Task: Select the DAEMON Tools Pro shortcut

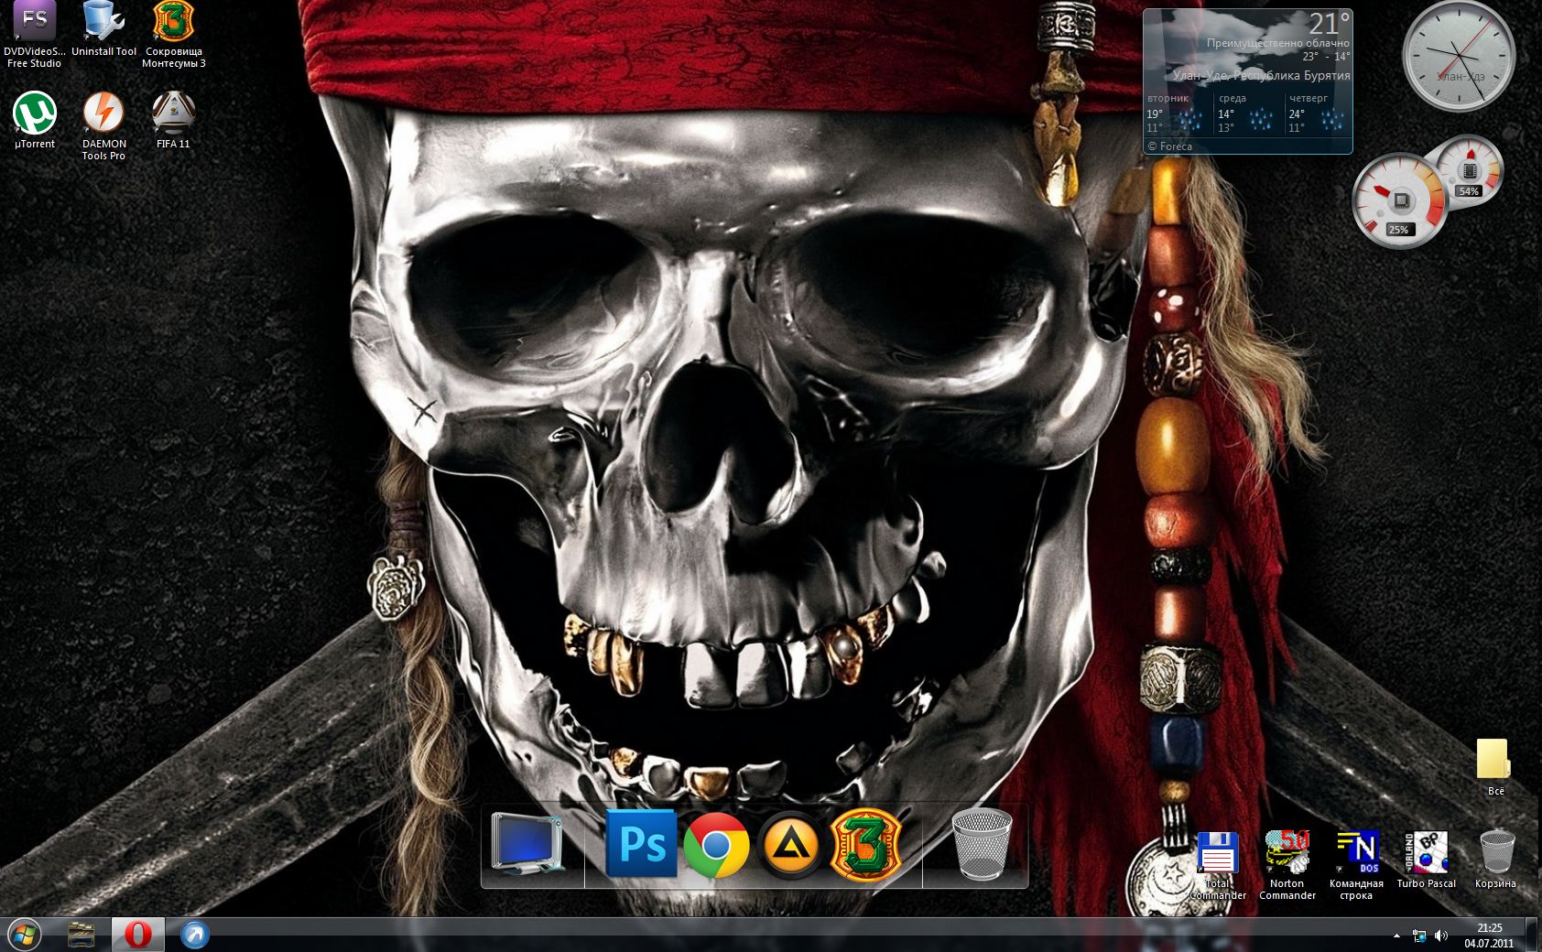Action: tap(103, 115)
